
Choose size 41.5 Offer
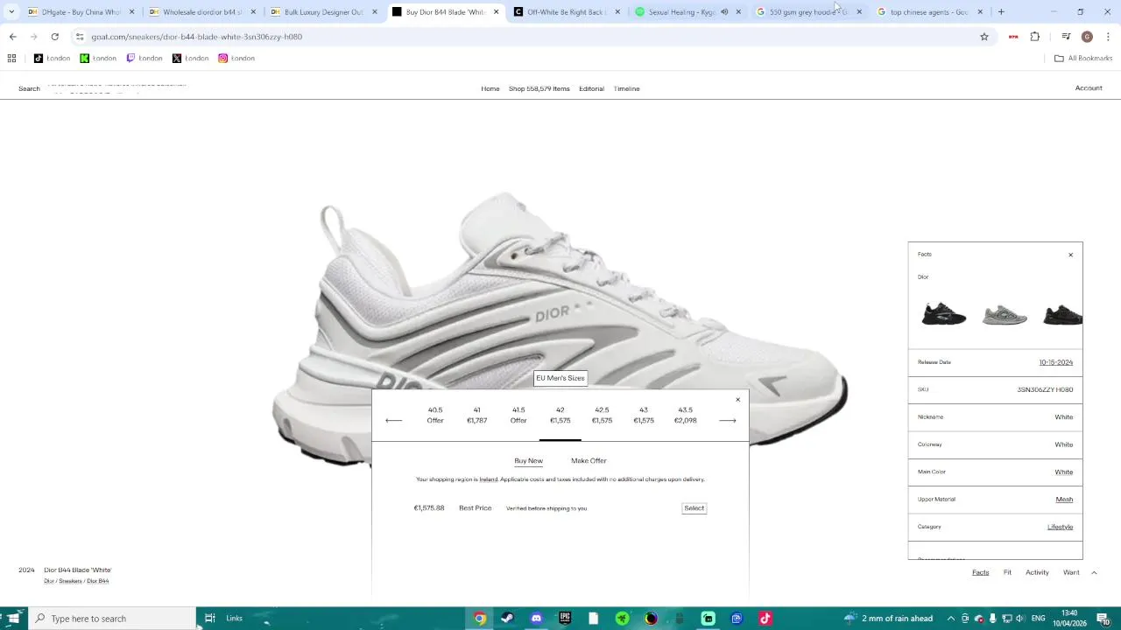(x=518, y=415)
